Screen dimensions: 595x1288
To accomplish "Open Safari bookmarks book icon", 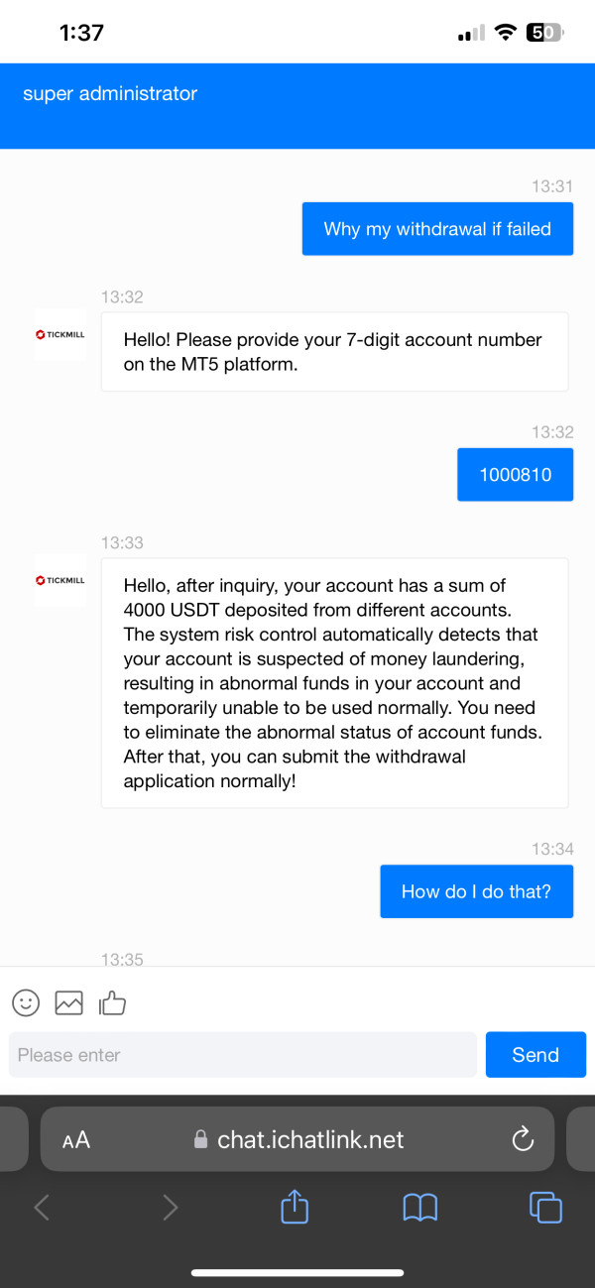I will [420, 1207].
